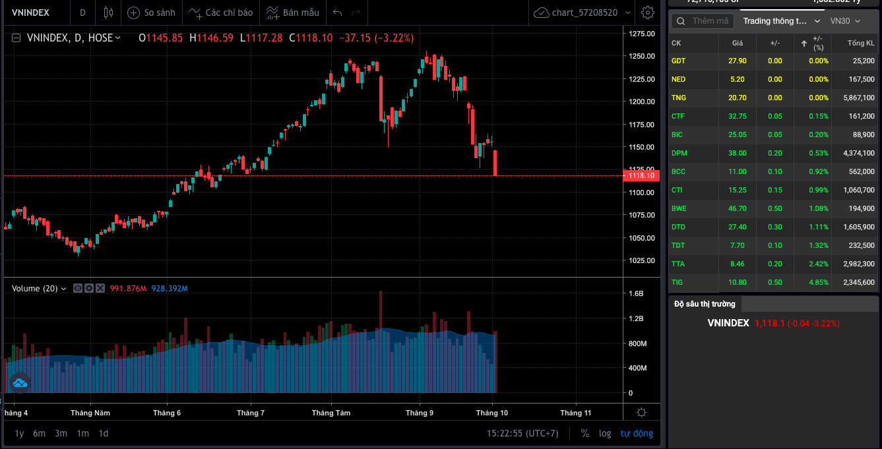Set range to 1m
Viewport: 882px width, 449px height.
(x=82, y=433)
